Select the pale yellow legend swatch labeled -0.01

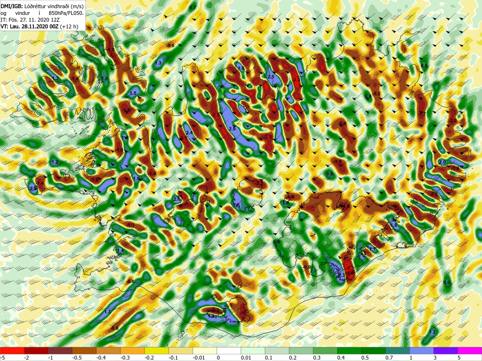coord(205,350)
